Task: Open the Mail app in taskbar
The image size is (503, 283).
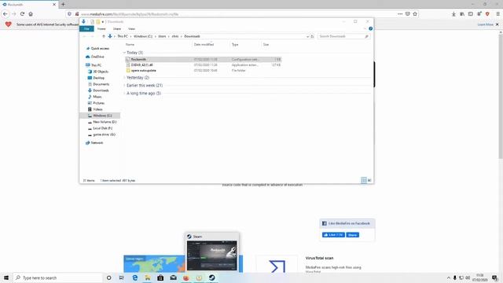Action: pos(173,277)
